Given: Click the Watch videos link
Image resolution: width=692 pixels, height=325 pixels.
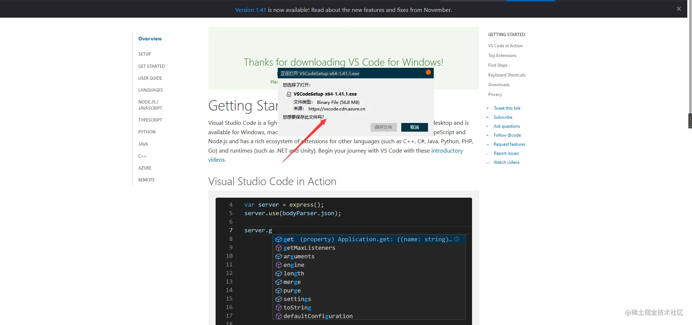Looking at the screenshot, I should coord(506,162).
